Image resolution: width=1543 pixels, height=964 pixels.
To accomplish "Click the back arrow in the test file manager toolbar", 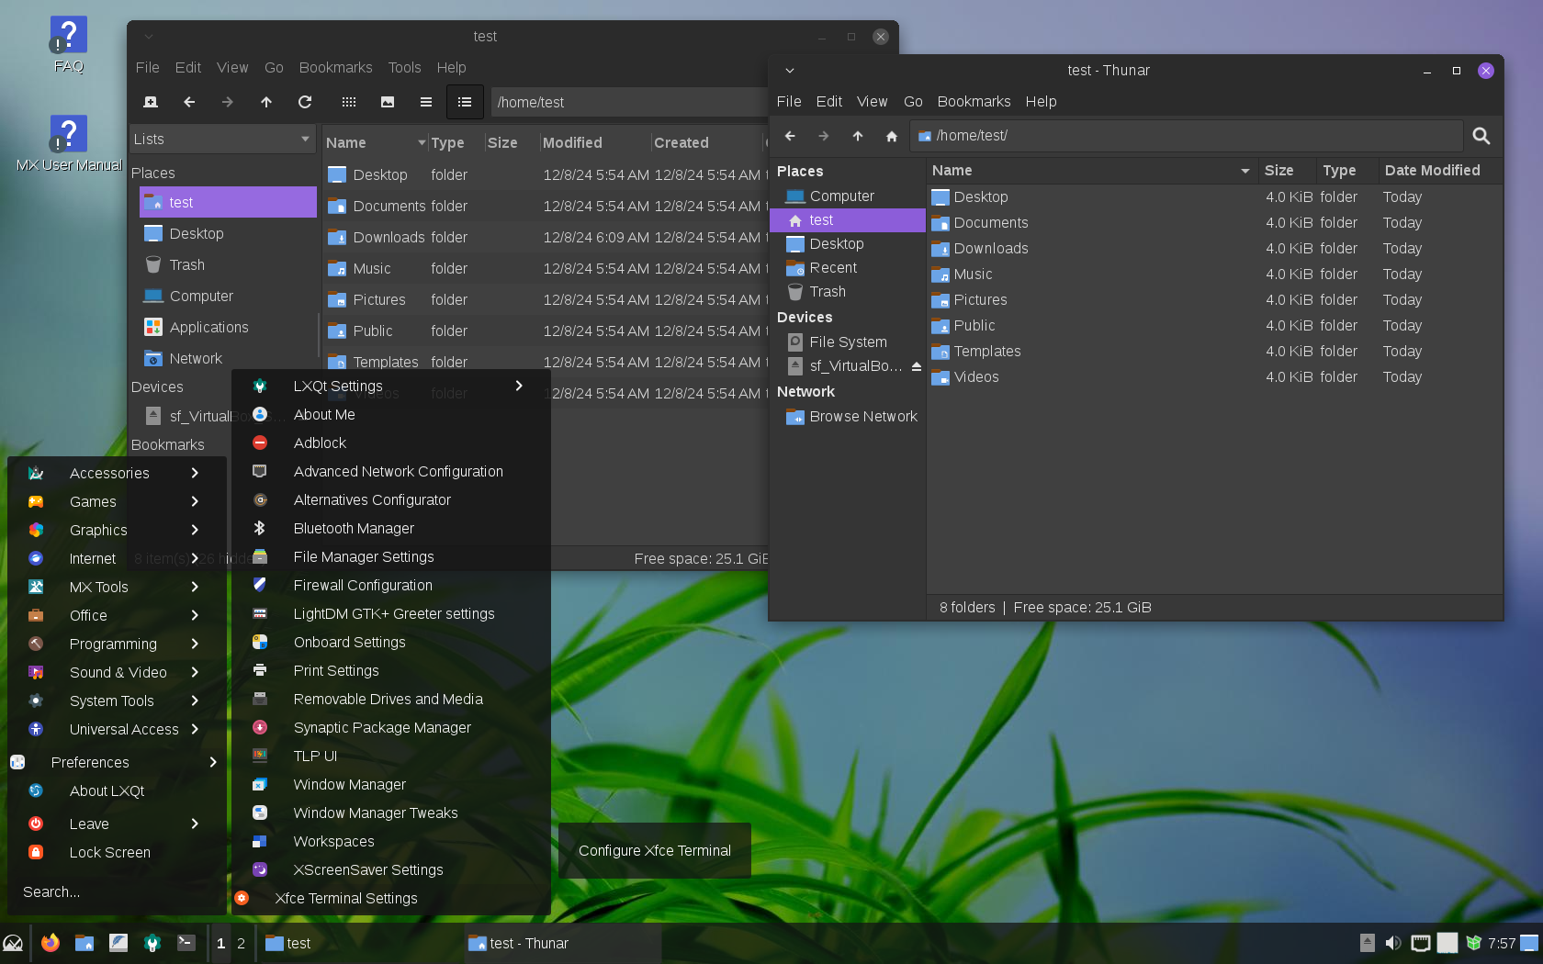I will tap(189, 102).
